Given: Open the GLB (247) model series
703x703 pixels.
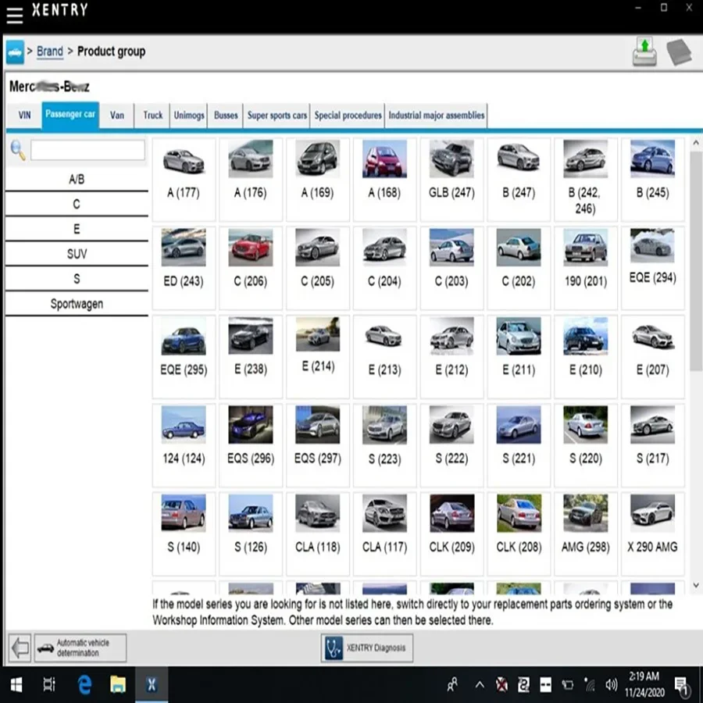Looking at the screenshot, I should (x=451, y=180).
